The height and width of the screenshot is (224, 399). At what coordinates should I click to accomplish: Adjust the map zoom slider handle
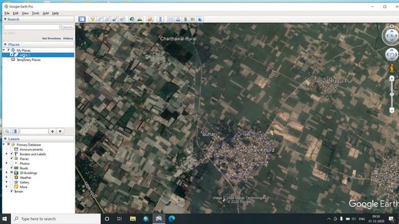pyautogui.click(x=392, y=95)
